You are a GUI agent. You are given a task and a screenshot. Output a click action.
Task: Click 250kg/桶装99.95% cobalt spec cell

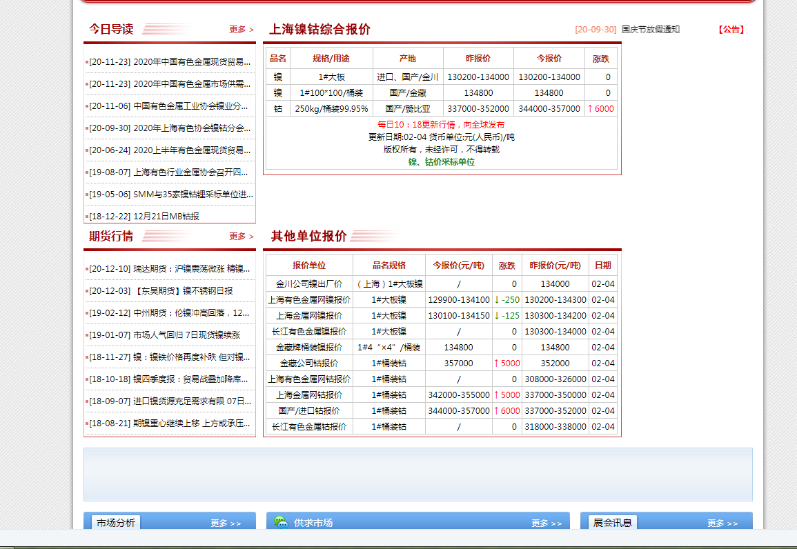pos(331,109)
